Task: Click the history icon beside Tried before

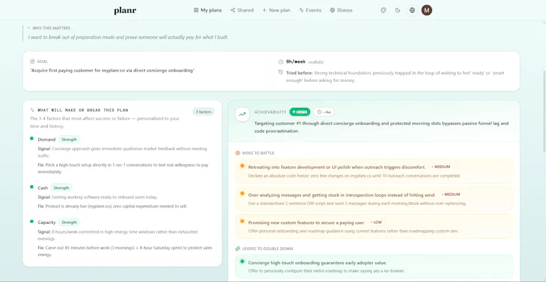Action: tap(281, 72)
